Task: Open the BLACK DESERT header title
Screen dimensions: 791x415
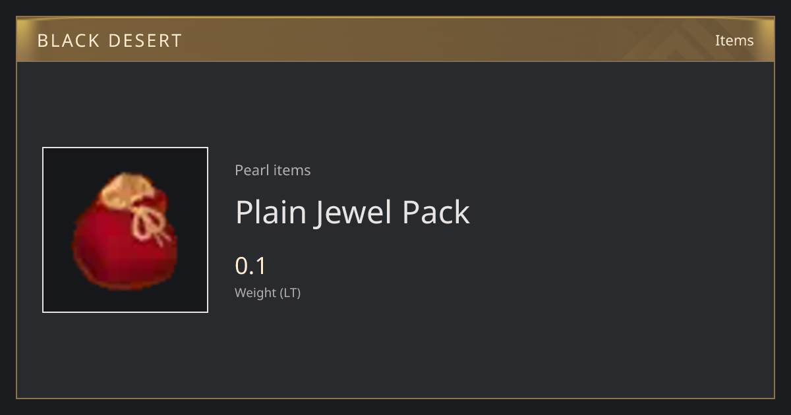Action: [x=109, y=41]
